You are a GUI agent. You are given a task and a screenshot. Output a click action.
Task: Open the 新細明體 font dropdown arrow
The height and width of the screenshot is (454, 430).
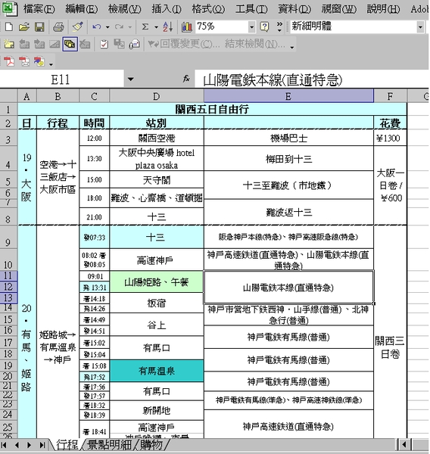pyautogui.click(x=420, y=27)
